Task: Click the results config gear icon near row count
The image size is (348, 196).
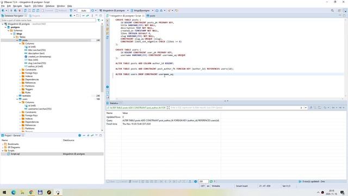Action: coord(196,181)
